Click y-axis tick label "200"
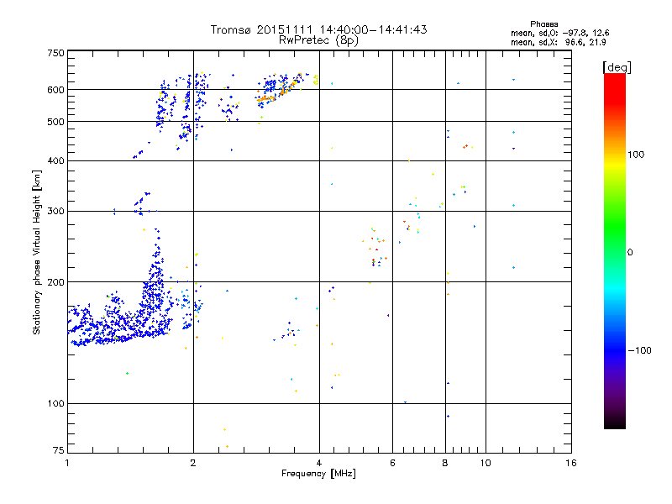Screen dimensions: 672x504 [x=55, y=282]
